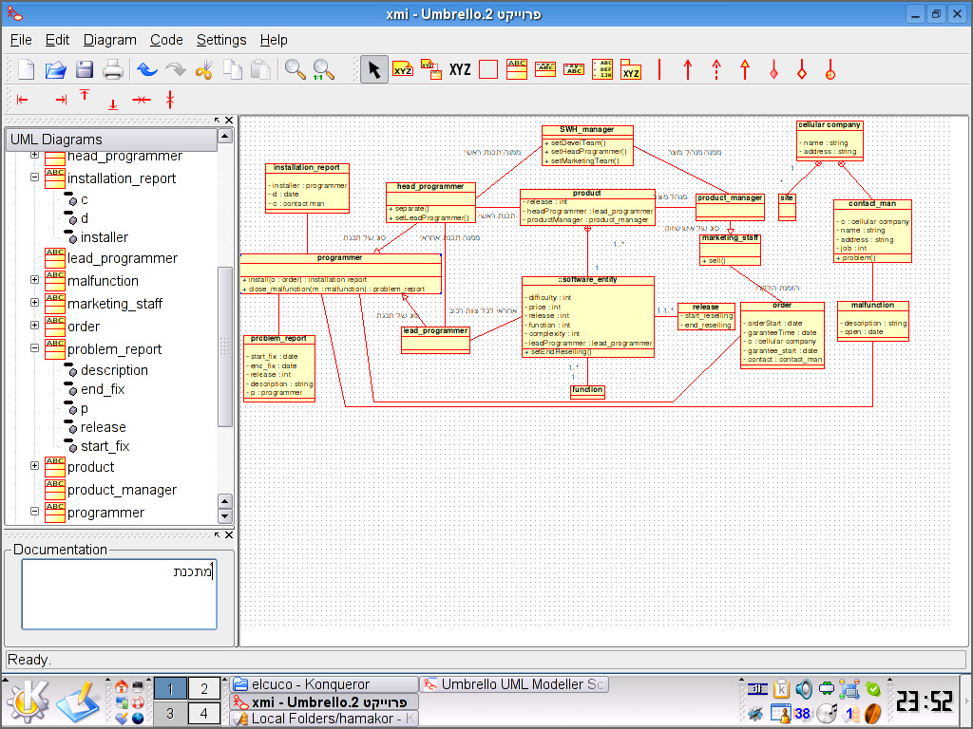Select the empty red box tool

pos(488,69)
